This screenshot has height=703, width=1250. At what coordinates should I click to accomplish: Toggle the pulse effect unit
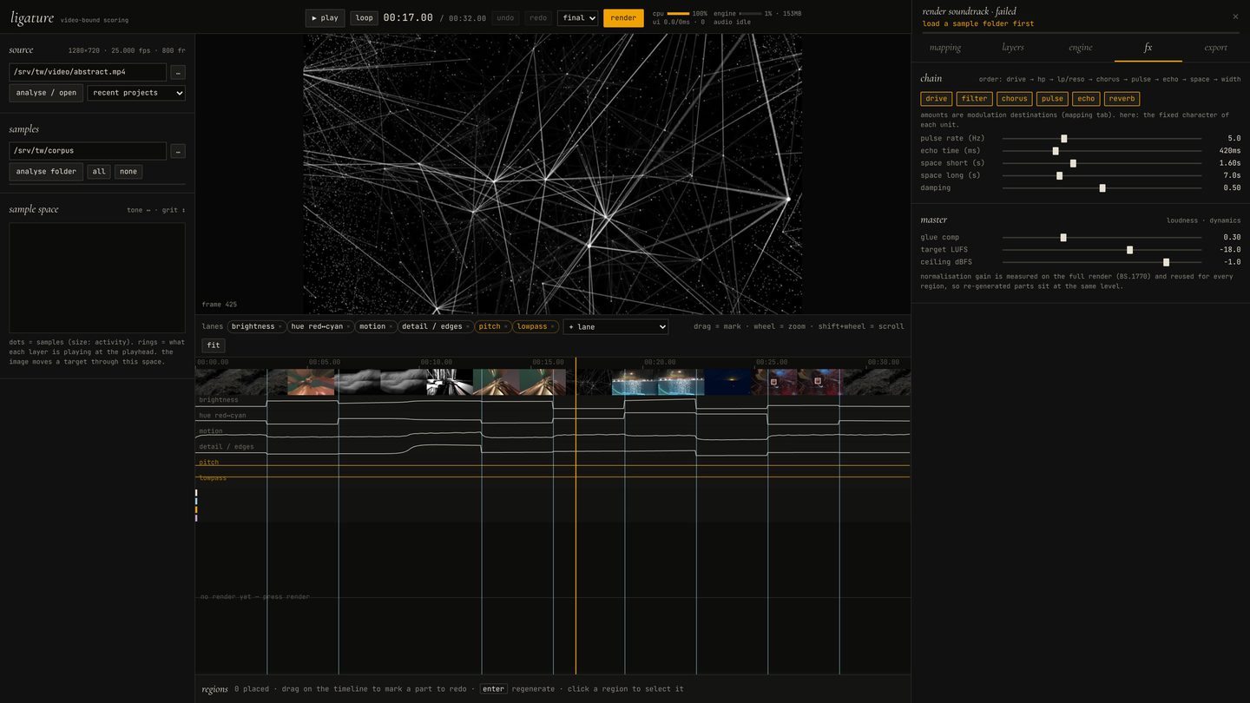[1052, 99]
